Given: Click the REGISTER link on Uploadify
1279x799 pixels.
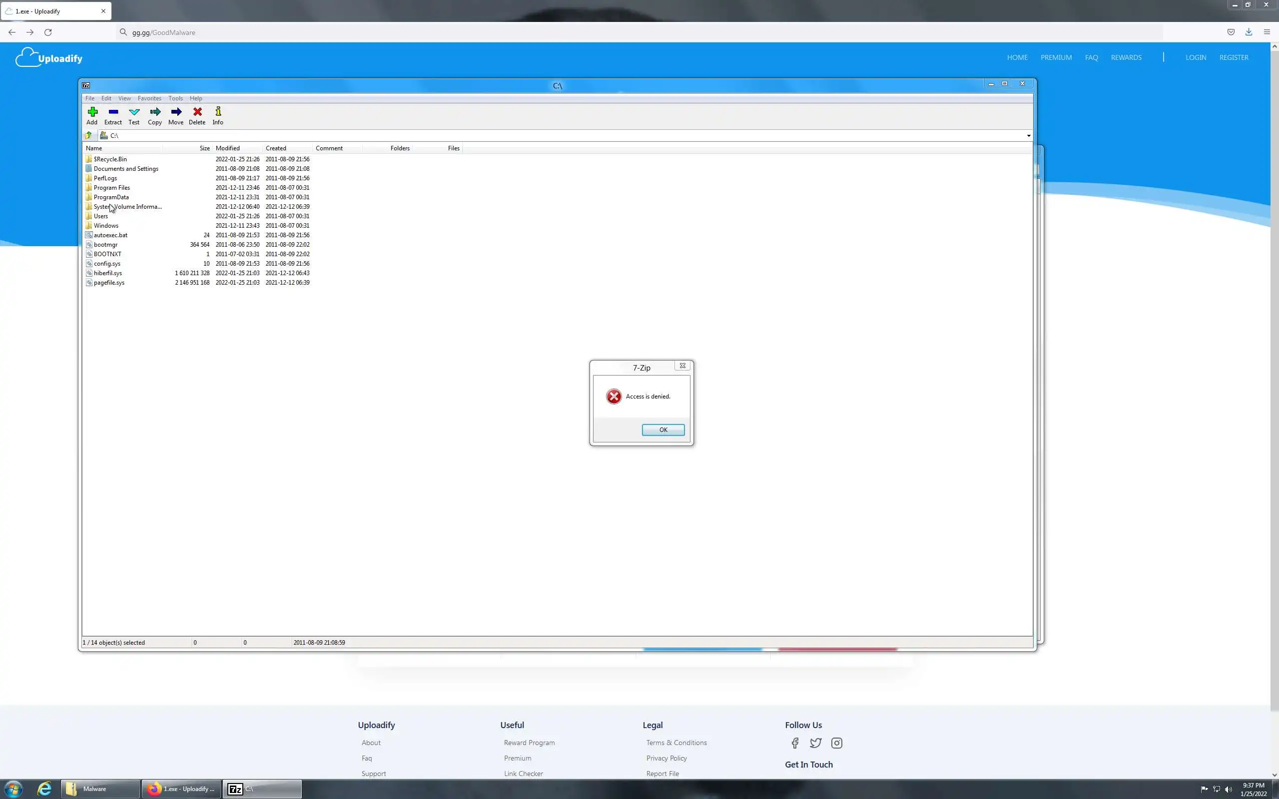Looking at the screenshot, I should point(1234,57).
